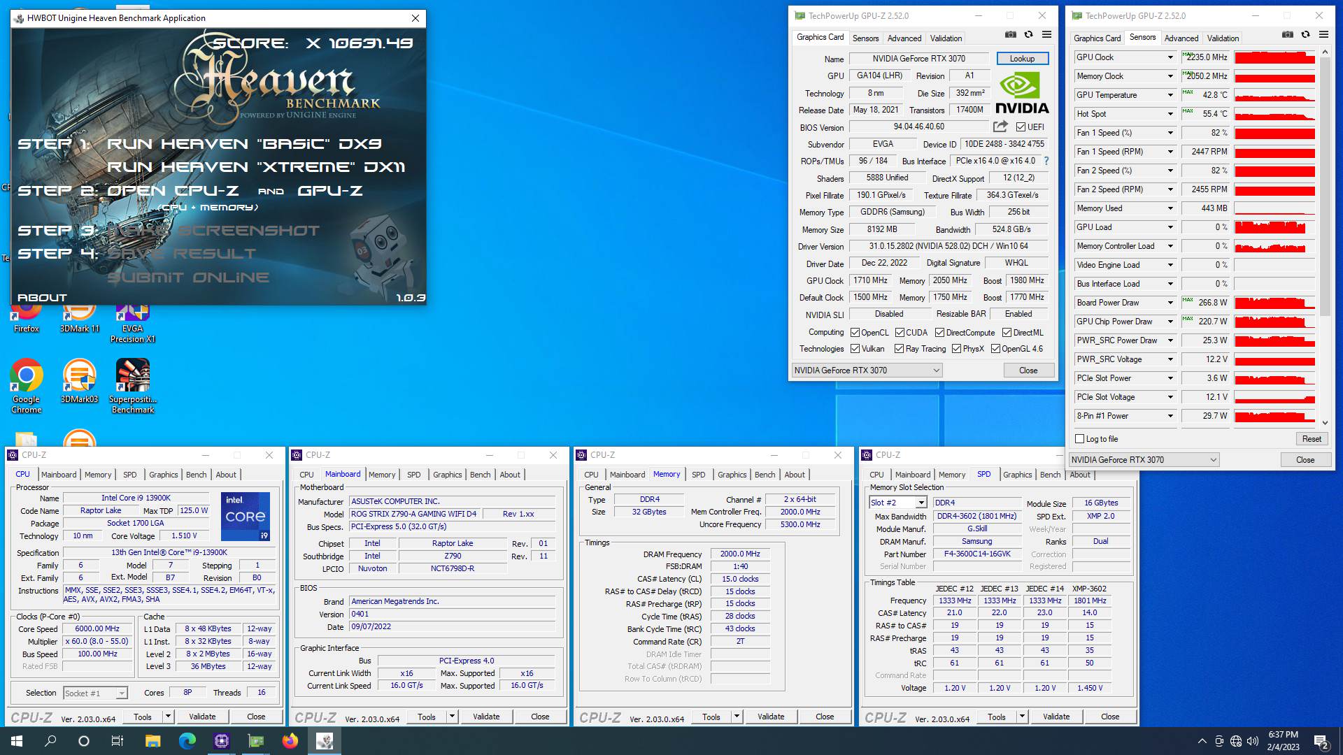Image resolution: width=1343 pixels, height=755 pixels.
Task: Open the Superposition Benchmark desktop icon
Action: click(132, 386)
